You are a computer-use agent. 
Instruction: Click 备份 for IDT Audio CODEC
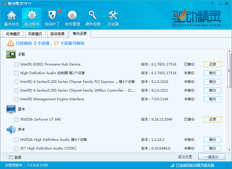[213, 148]
